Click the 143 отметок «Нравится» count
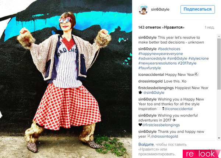221x158 pixels. (161, 28)
